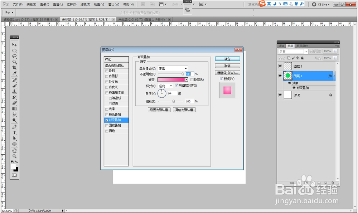The image size is (358, 213).
Task: Swap foreground and background colors
Action: click(x=16, y=162)
